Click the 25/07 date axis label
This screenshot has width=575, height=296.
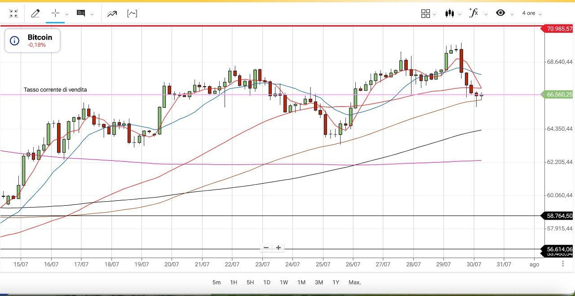tap(323, 265)
